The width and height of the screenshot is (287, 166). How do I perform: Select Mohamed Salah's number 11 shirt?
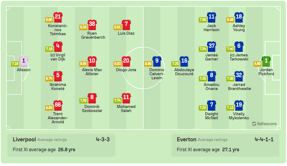126,98
